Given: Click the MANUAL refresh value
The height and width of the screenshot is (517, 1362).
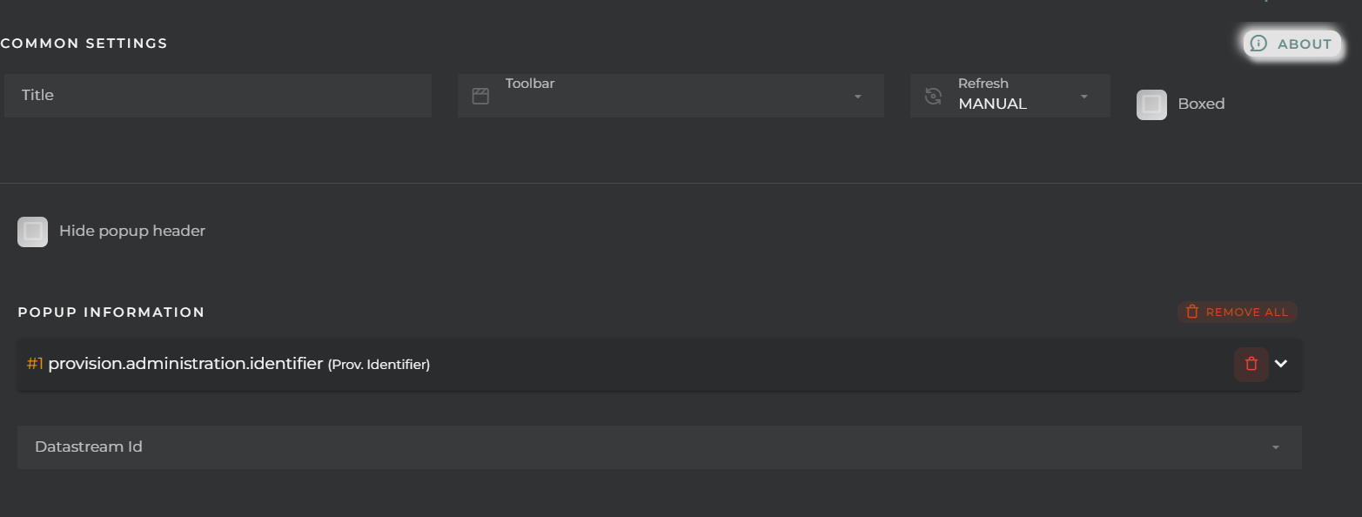Looking at the screenshot, I should (992, 104).
